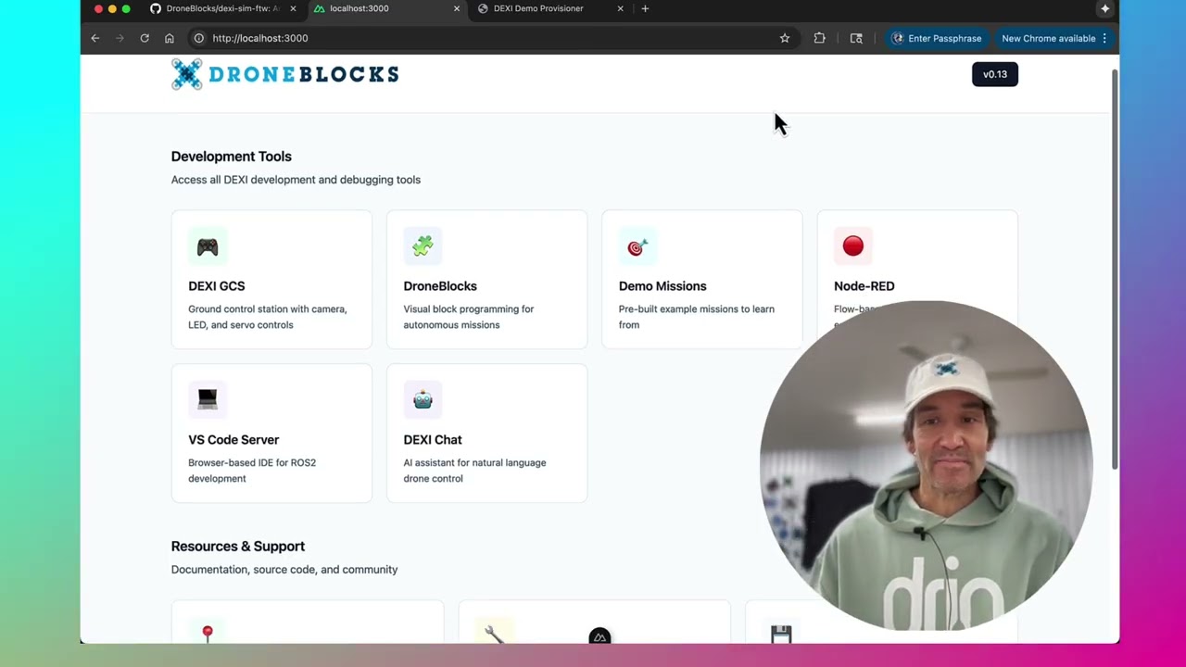Viewport: 1186px width, 667px height.
Task: Click "Access all DEXI development and debugging tools" text
Action: (x=296, y=180)
